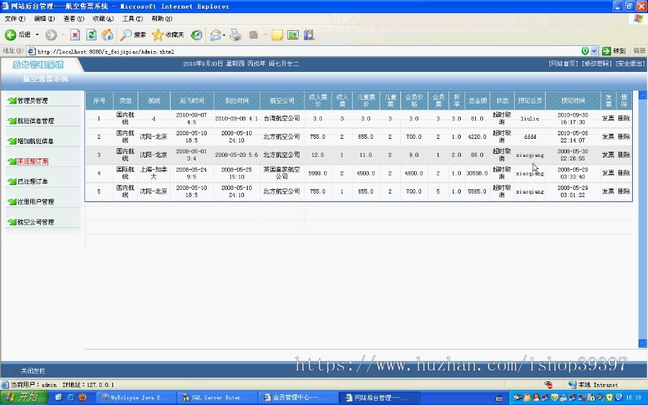Screen dimensions: 648x405
Task: Click the 5565.0 total amount cell
Action: [477, 191]
